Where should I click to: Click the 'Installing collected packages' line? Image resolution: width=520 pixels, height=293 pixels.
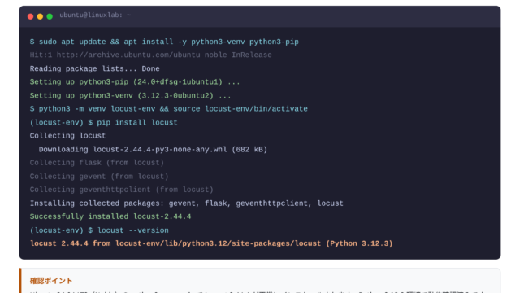tap(186, 203)
